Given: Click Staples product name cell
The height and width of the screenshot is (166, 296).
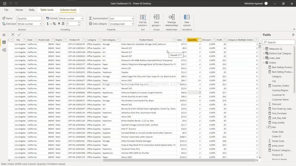Looking at the screenshot, I should click(148, 72).
